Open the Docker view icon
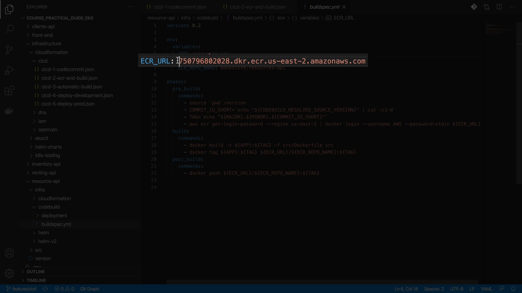This screenshot has height=293, width=522. (x=9, y=111)
